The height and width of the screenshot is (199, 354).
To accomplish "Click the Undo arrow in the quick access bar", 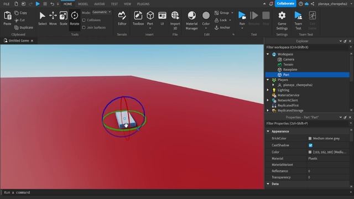I will click(x=52, y=4).
